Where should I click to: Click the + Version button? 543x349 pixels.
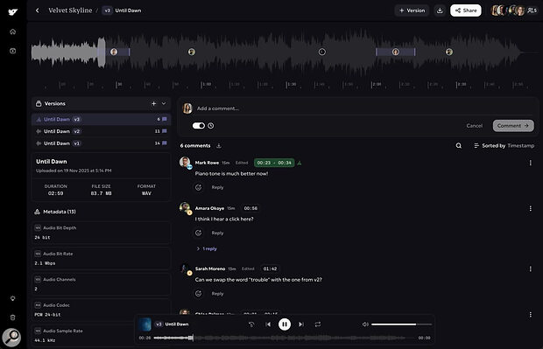point(412,10)
